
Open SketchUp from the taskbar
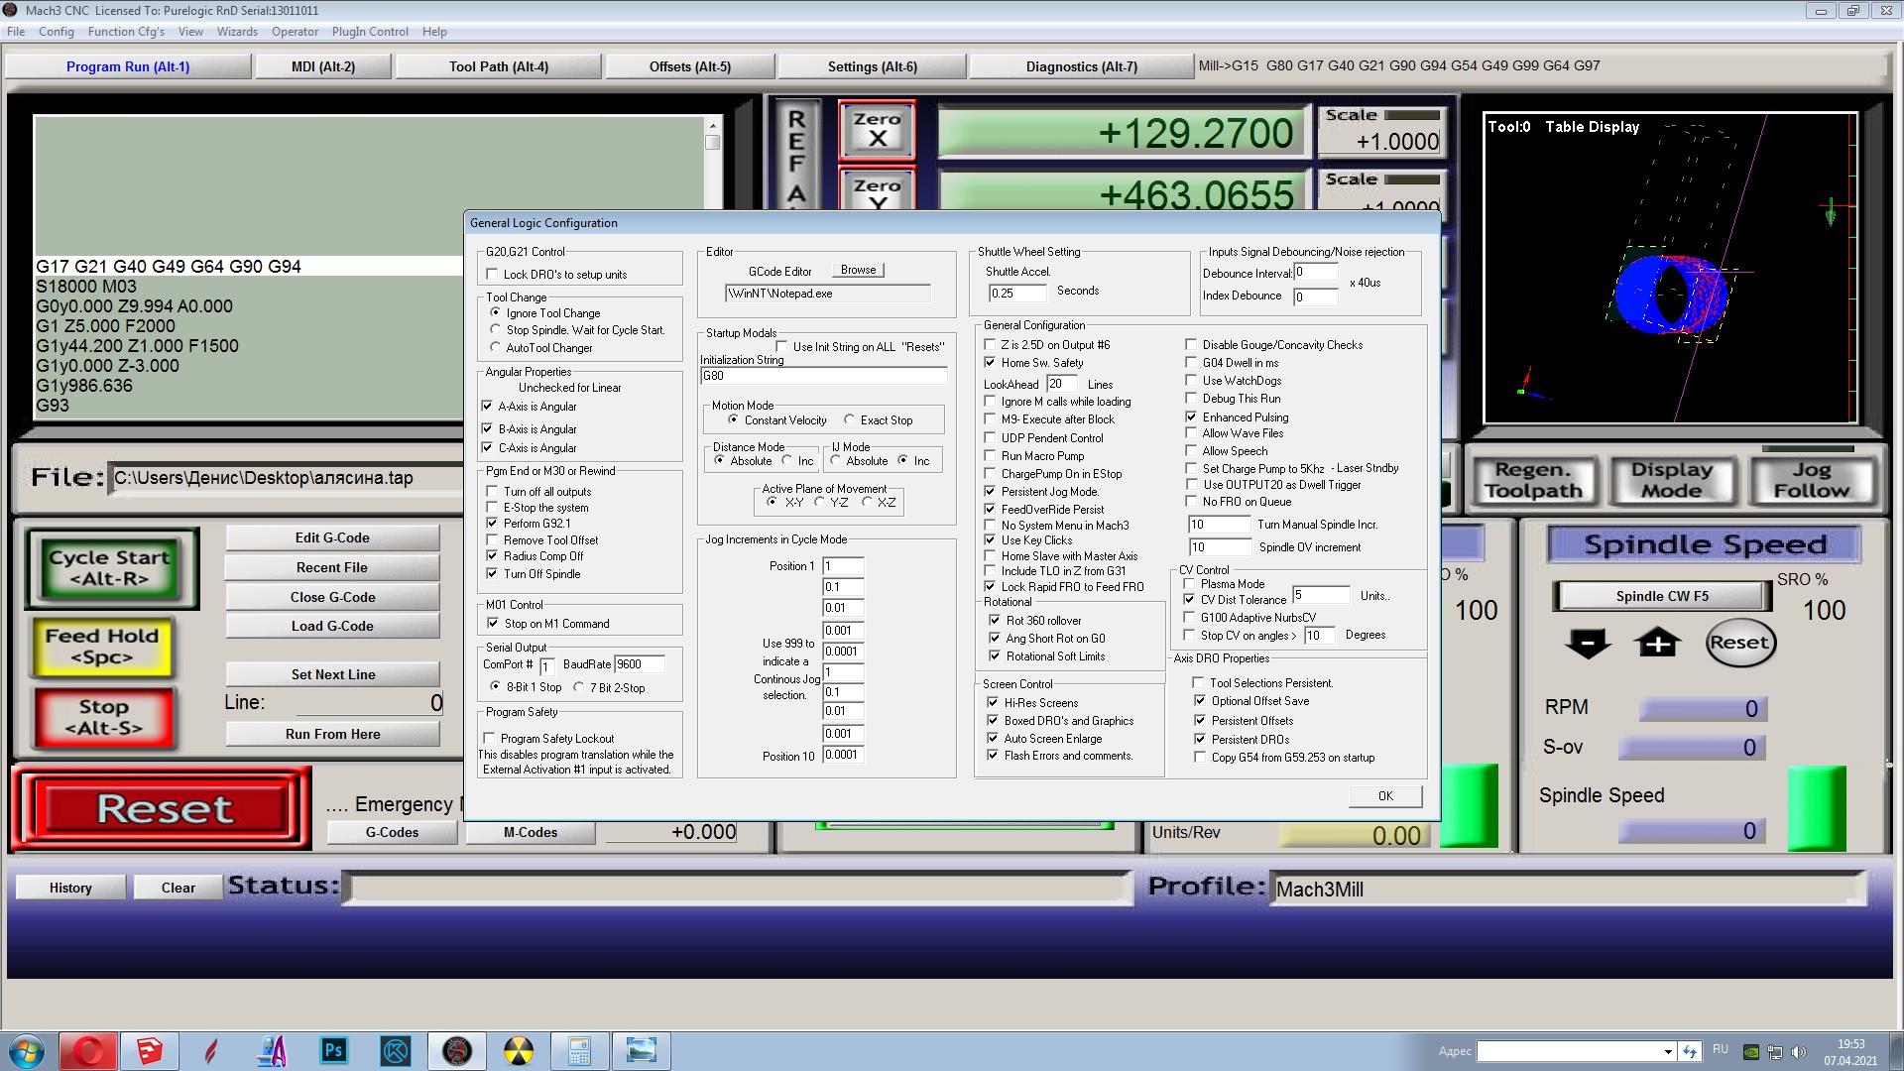pyautogui.click(x=150, y=1050)
